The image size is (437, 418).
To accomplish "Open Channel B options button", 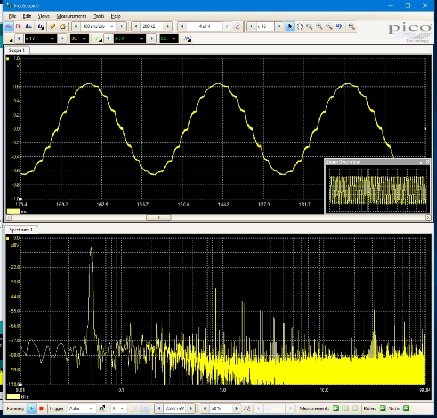I will [x=98, y=38].
